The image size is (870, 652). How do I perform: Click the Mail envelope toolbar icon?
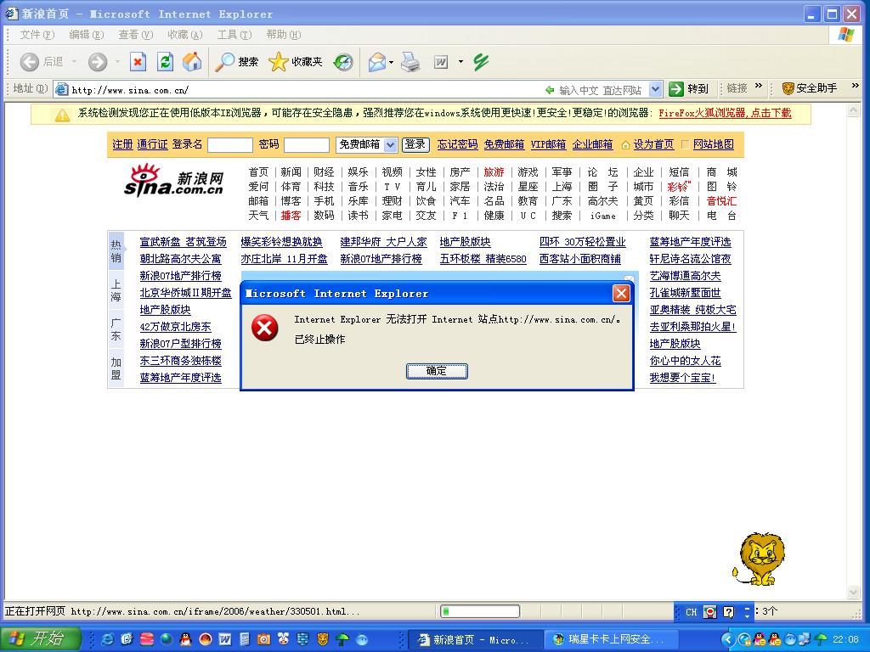click(x=376, y=61)
